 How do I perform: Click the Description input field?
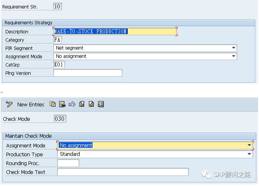(x=115, y=31)
